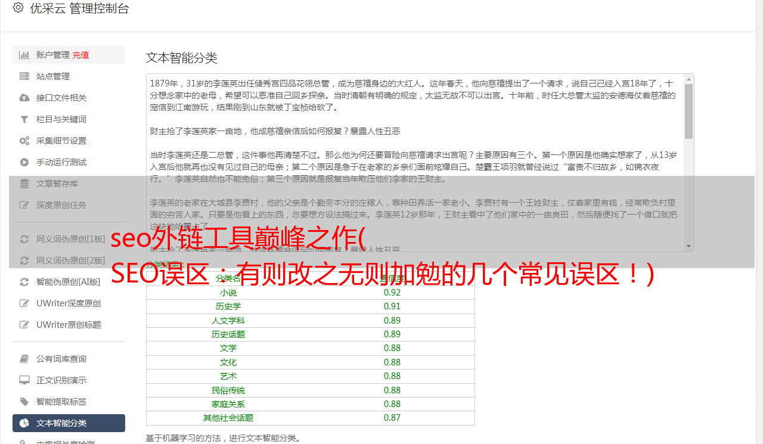Click the 家庭关系 category cell
Image resolution: width=763 pixels, height=444 pixels.
[x=228, y=404]
